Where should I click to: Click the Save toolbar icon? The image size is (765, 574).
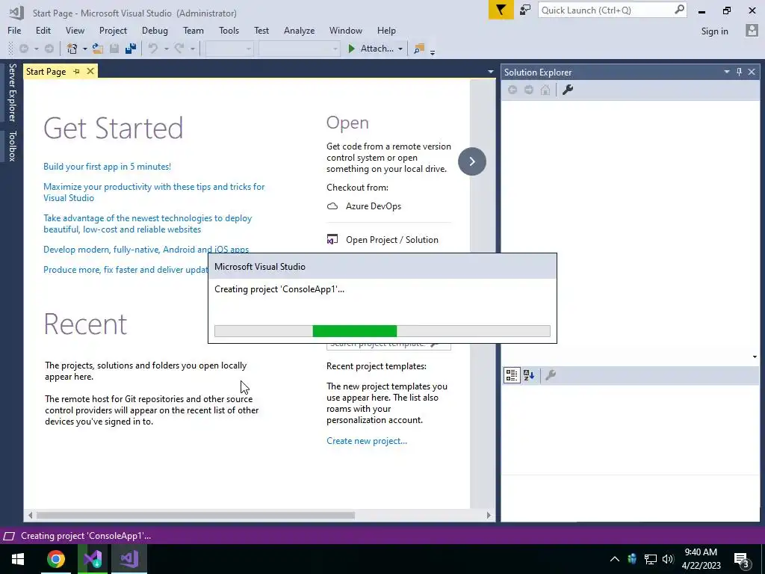[114, 49]
